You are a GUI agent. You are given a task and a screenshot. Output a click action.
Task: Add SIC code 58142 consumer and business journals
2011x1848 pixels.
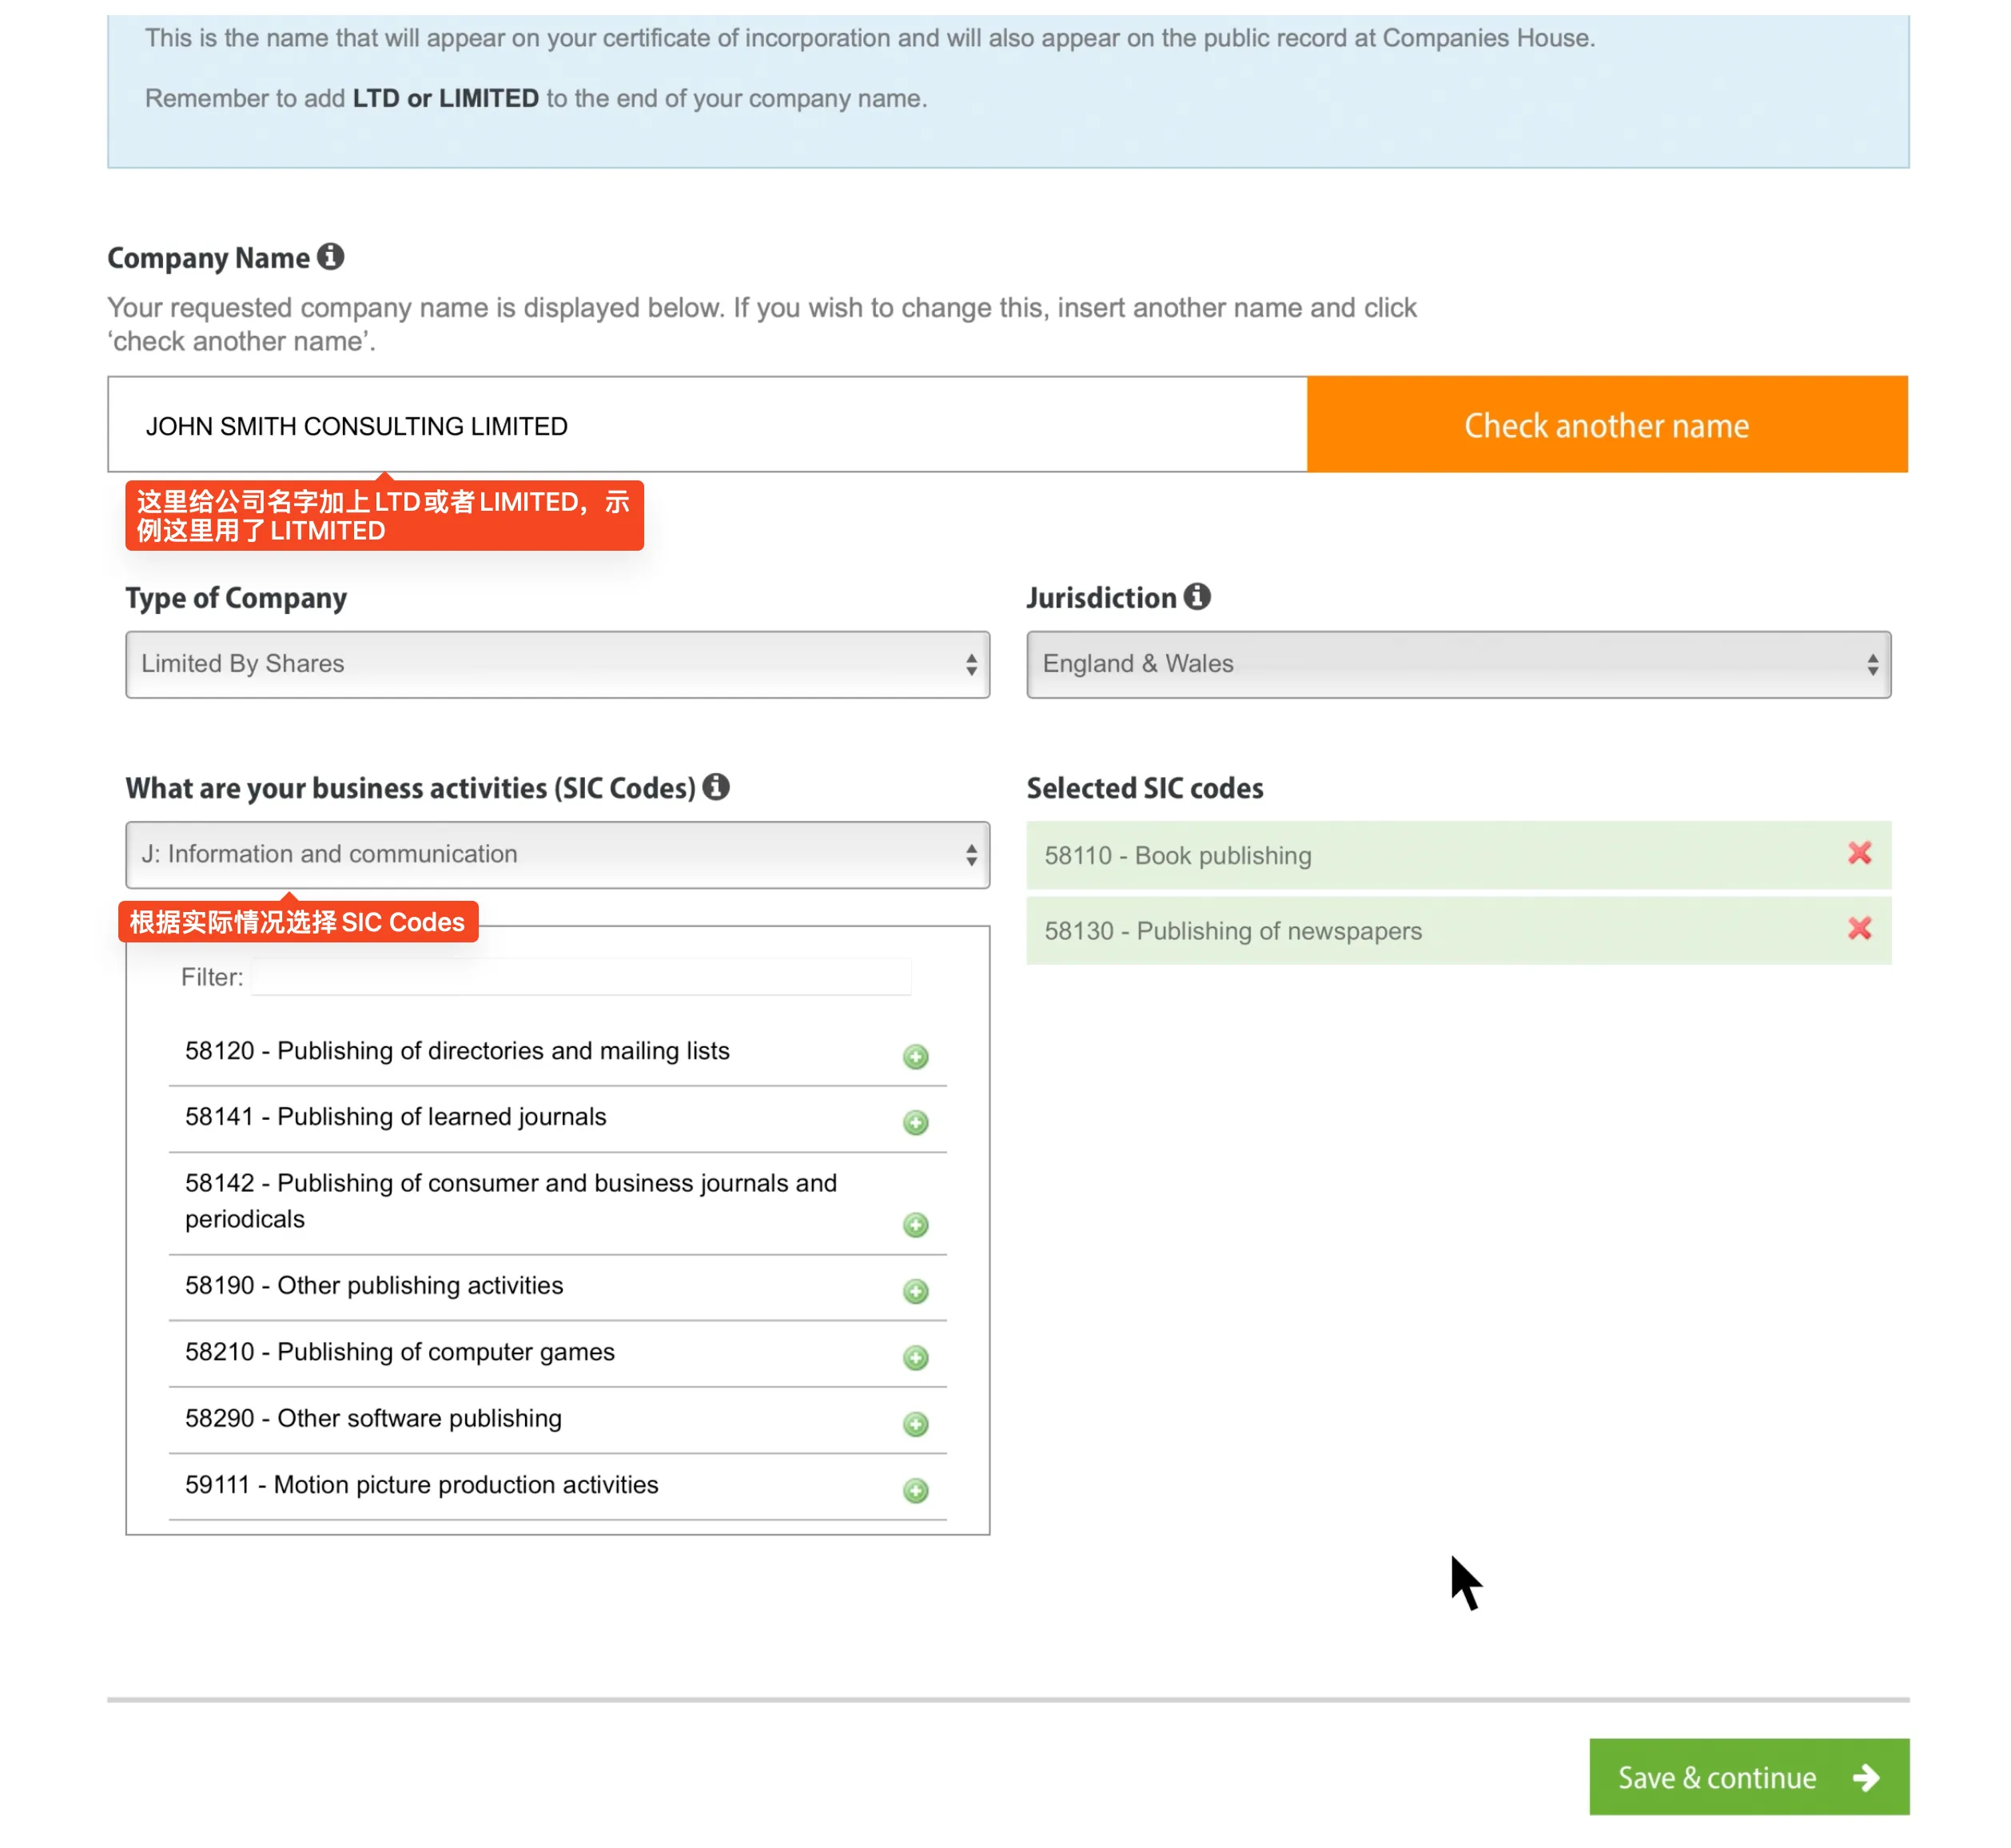coord(915,1225)
